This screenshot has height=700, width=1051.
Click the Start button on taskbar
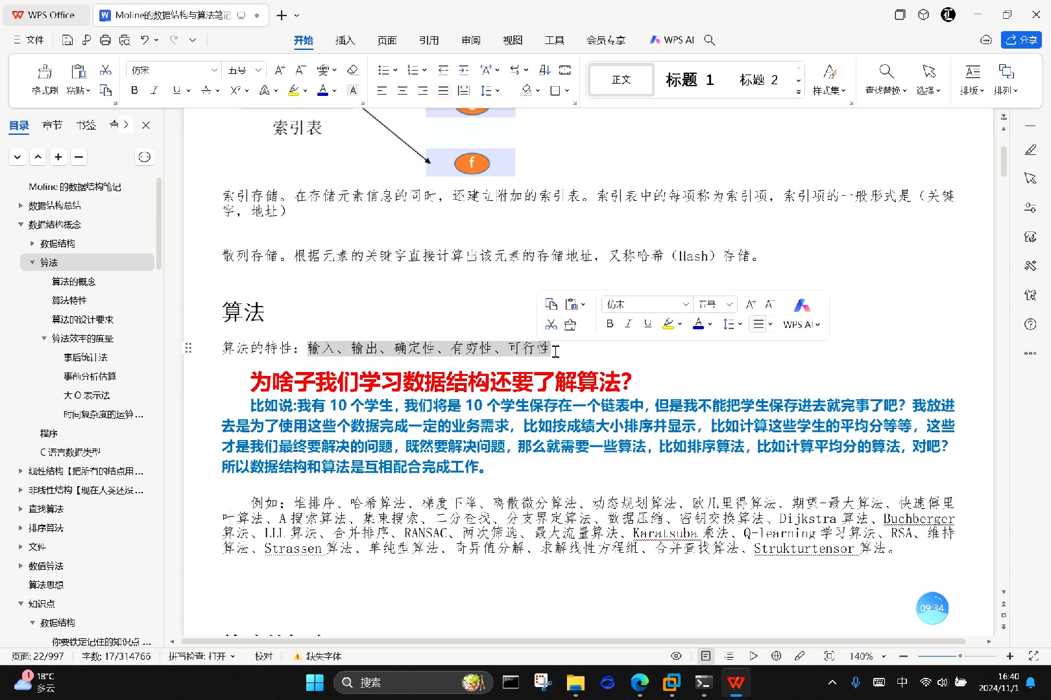315,682
